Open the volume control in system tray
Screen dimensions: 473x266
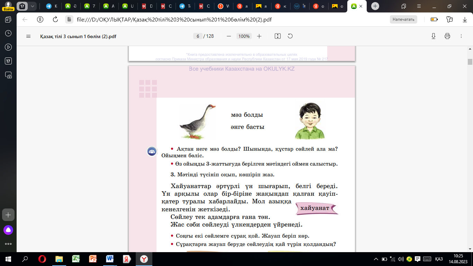point(401,259)
